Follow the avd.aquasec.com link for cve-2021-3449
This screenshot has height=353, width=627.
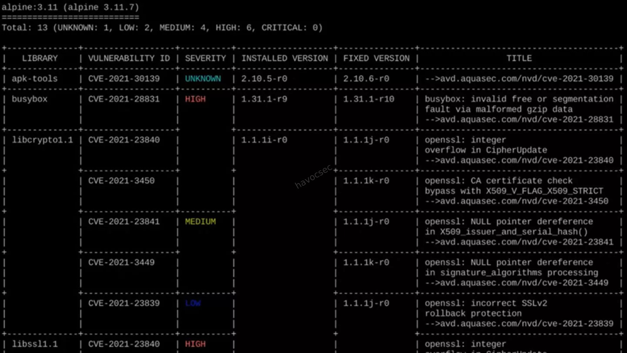[516, 283]
